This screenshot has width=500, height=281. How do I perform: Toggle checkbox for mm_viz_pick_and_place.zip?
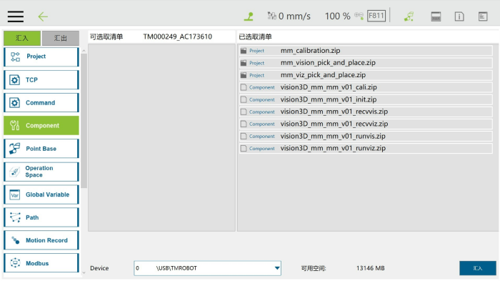coord(244,75)
